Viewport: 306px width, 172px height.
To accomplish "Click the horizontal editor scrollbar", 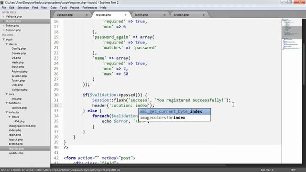I will coord(138,166).
